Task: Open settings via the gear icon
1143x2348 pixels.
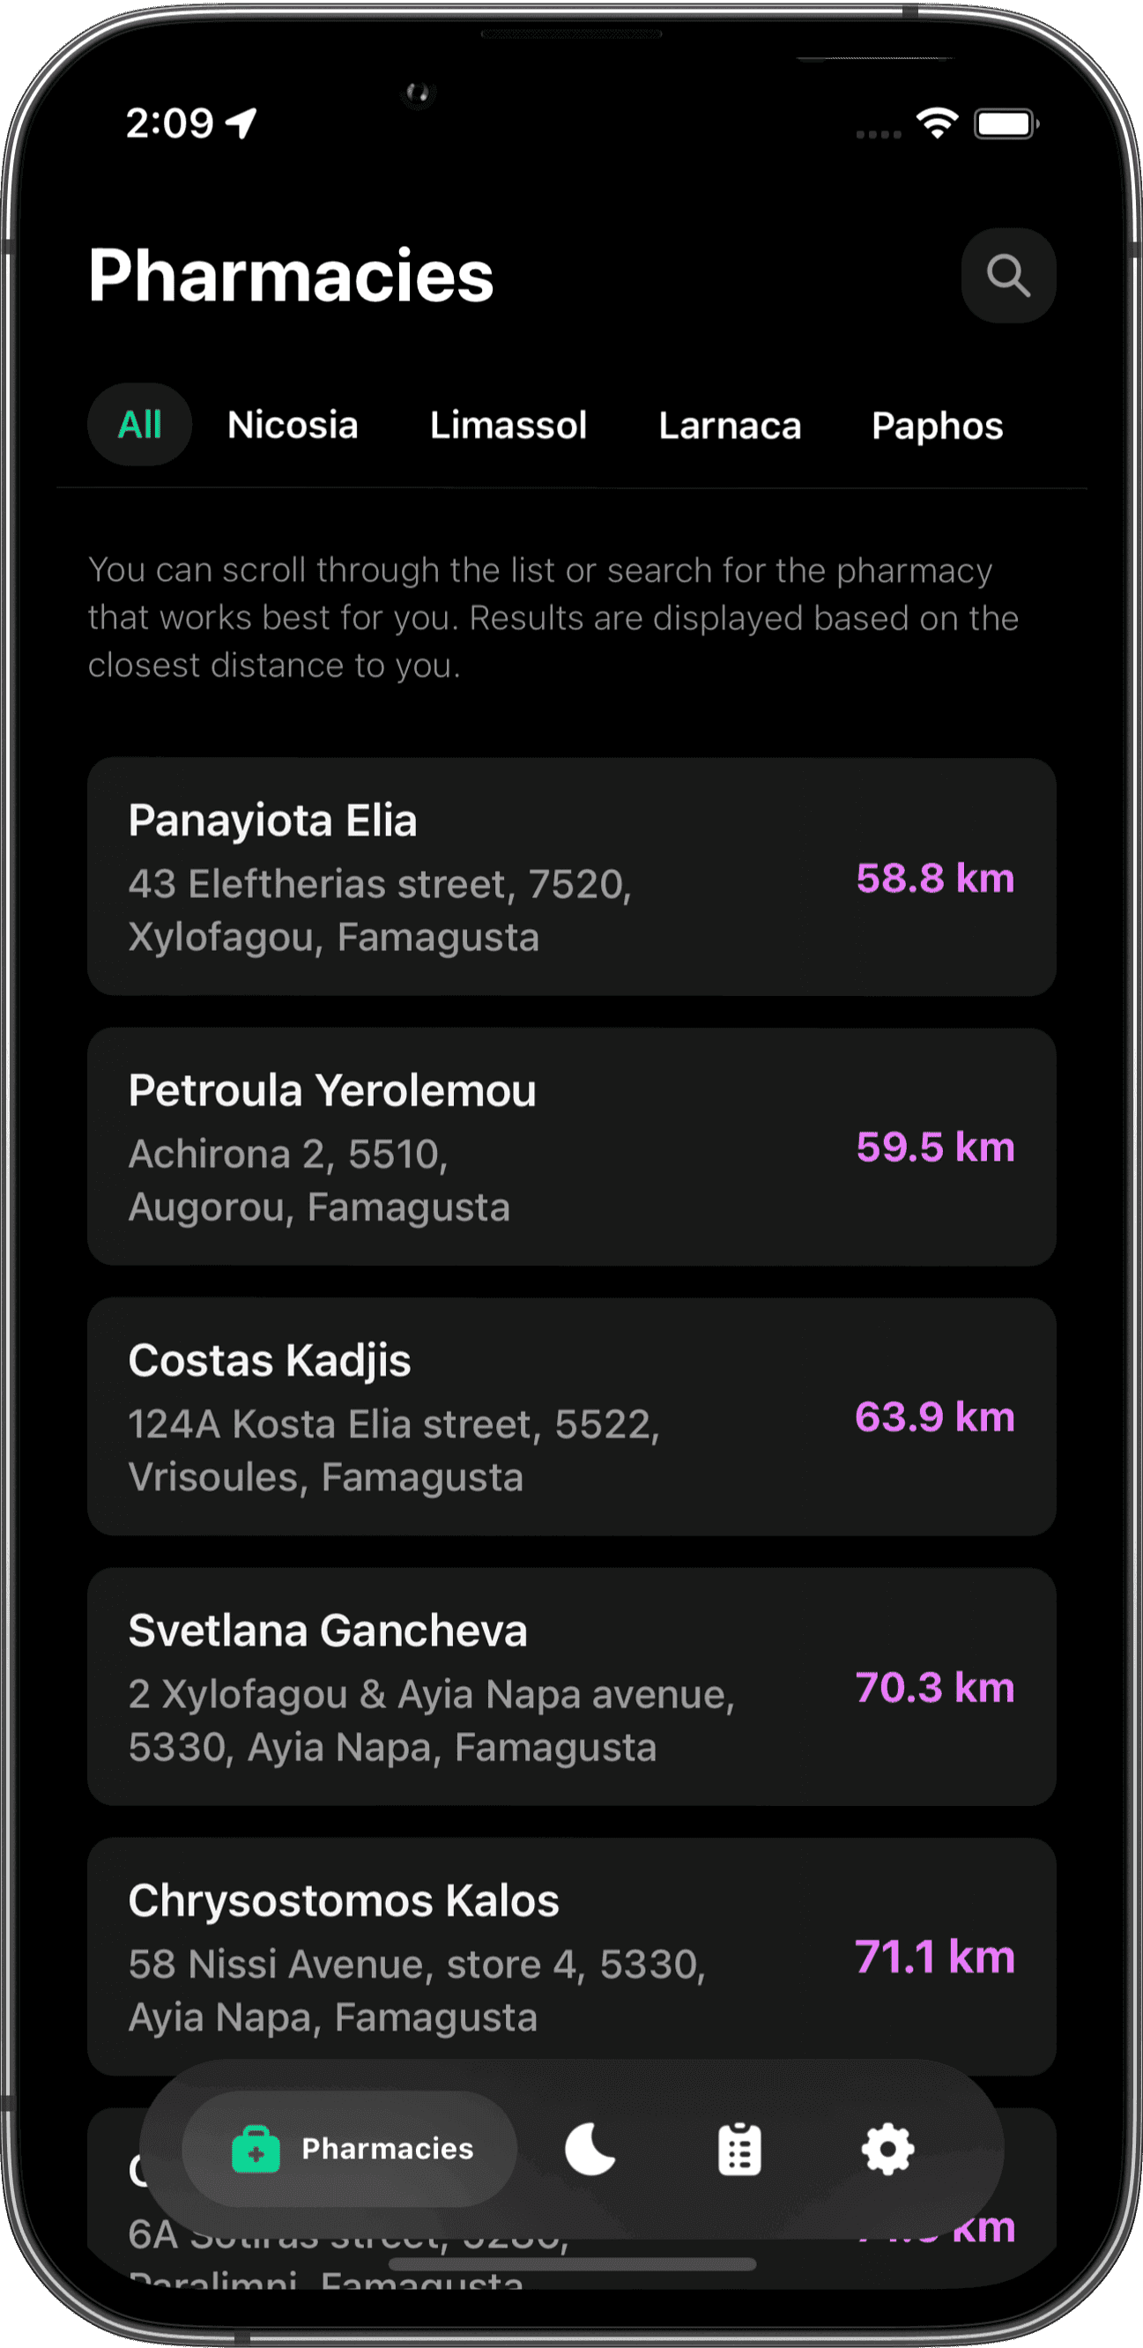Action: 887,2150
